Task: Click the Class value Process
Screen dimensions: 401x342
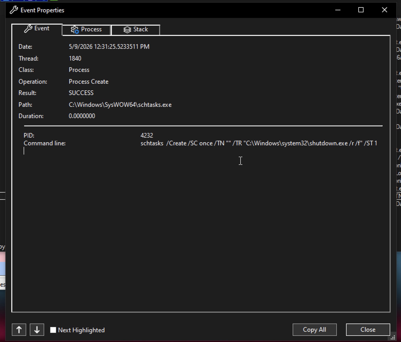Action: coord(79,70)
